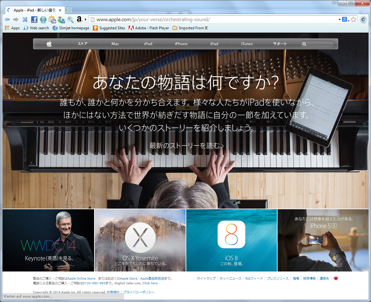Minimize the browser window
This screenshot has width=371, height=302.
(x=342, y=3)
